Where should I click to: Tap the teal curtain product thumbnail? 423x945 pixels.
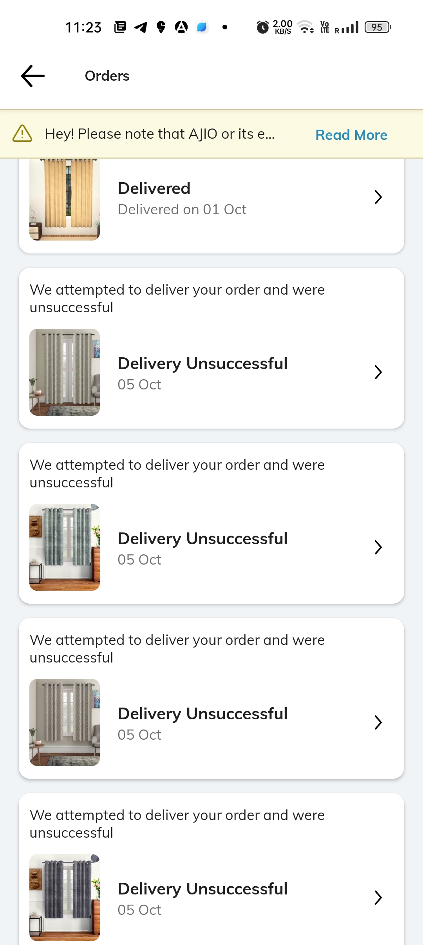tap(65, 547)
